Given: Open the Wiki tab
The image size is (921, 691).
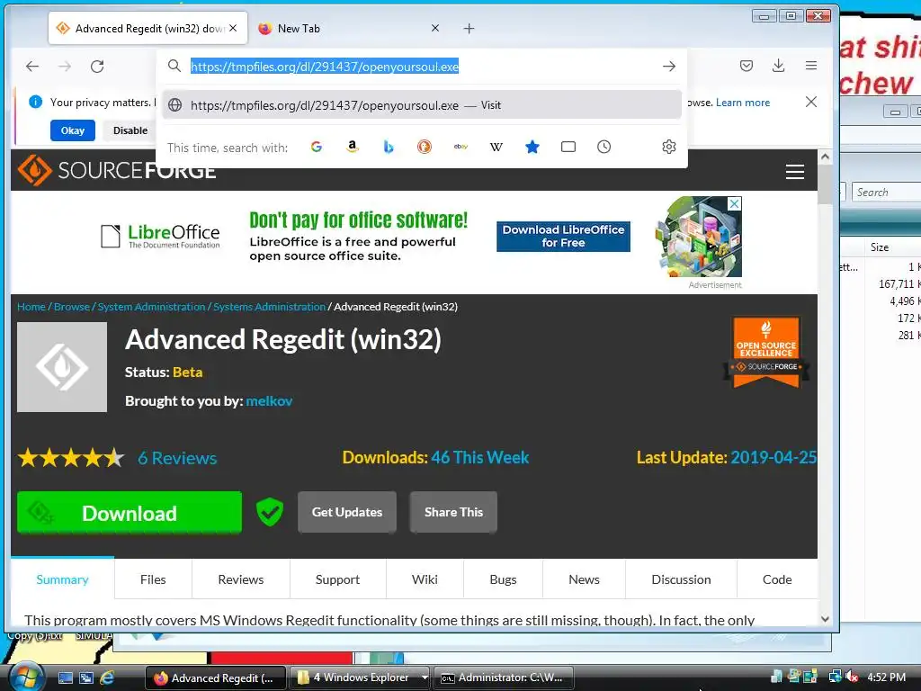Looking at the screenshot, I should click(x=425, y=579).
